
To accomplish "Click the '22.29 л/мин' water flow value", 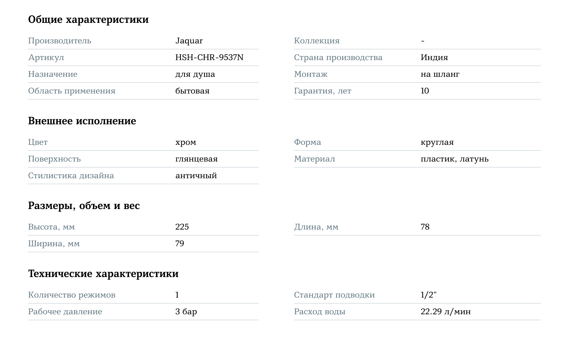I will click(445, 312).
